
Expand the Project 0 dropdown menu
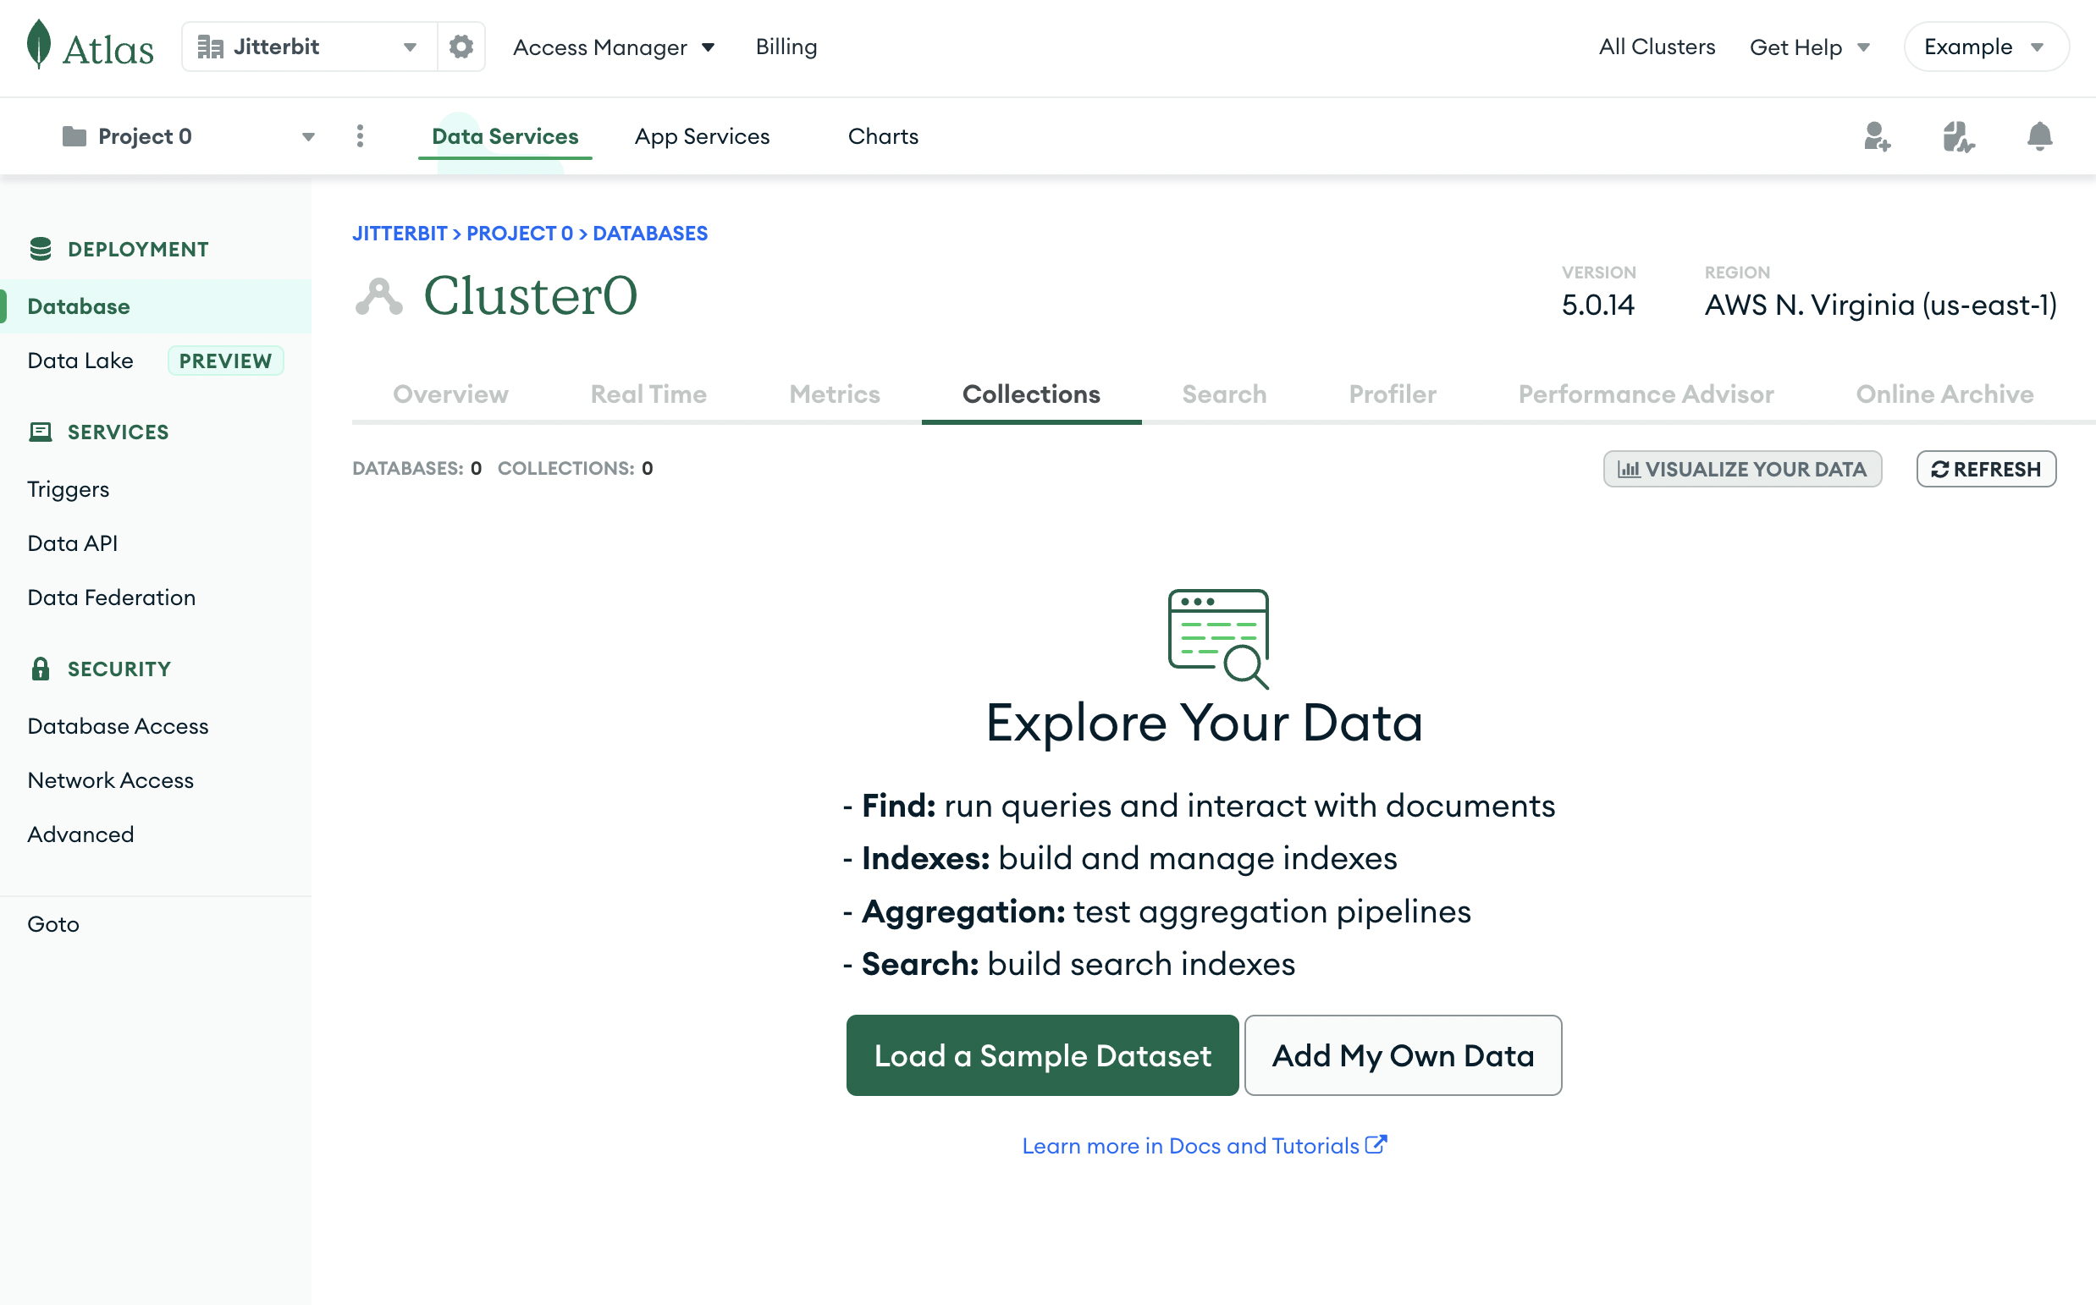310,137
